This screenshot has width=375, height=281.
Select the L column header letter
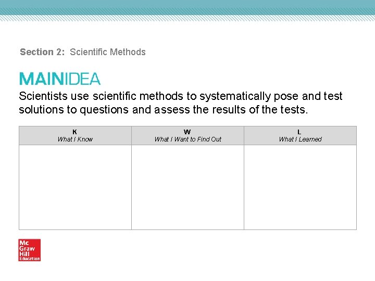pyautogui.click(x=299, y=132)
